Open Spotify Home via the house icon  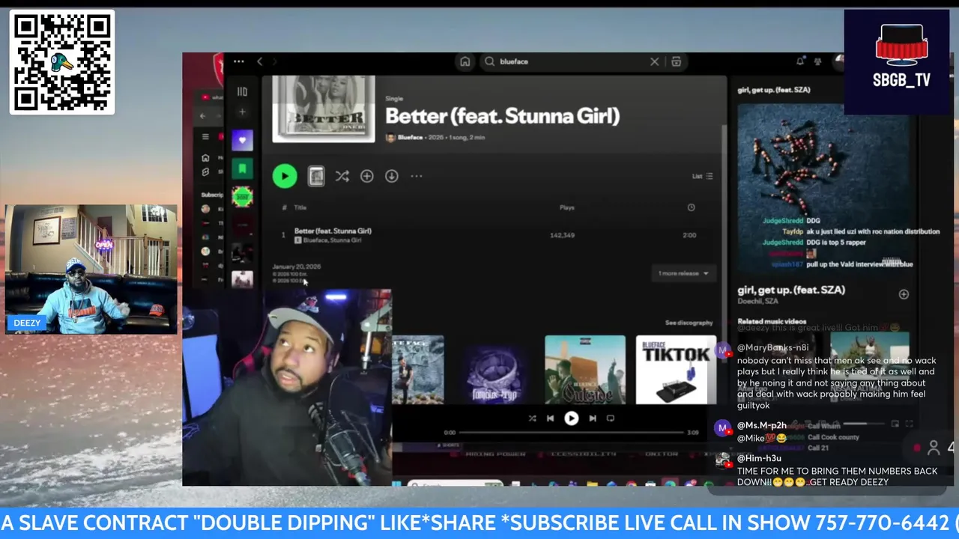(465, 61)
